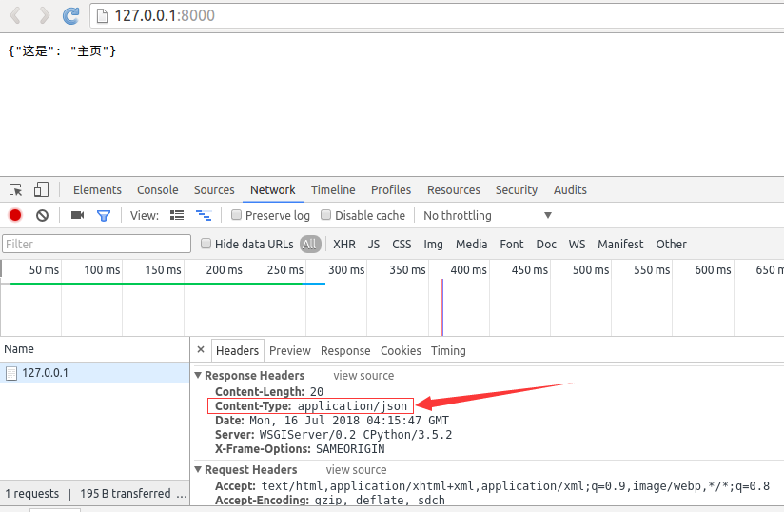The height and width of the screenshot is (512, 784).
Task: Click the document icon beside 127.0.0.1 request
Action: 11,373
